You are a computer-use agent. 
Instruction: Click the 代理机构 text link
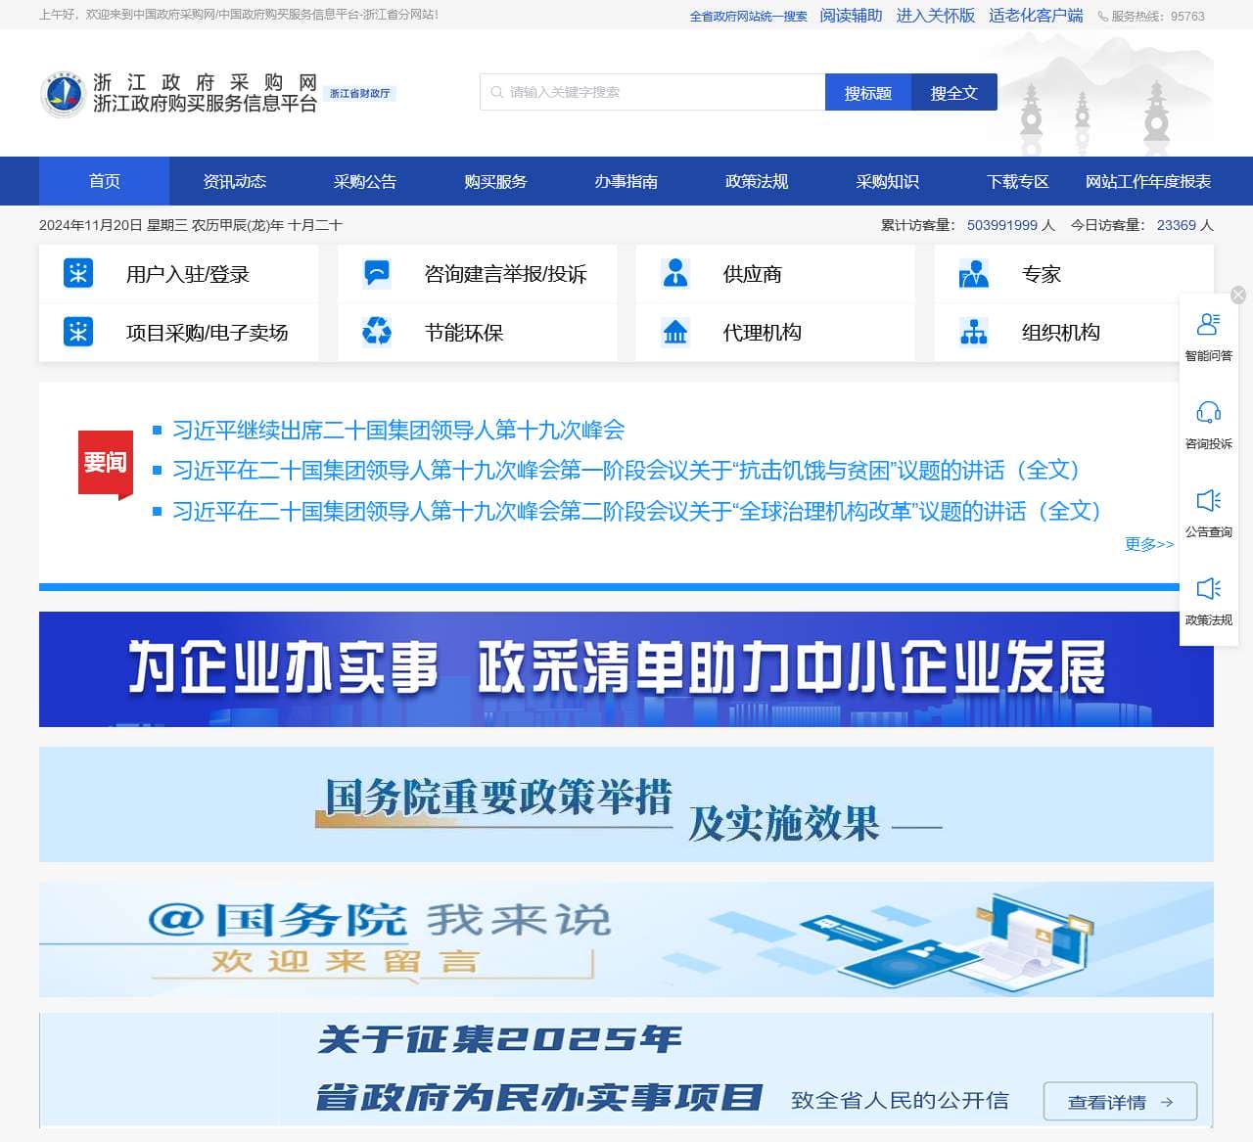tap(763, 333)
